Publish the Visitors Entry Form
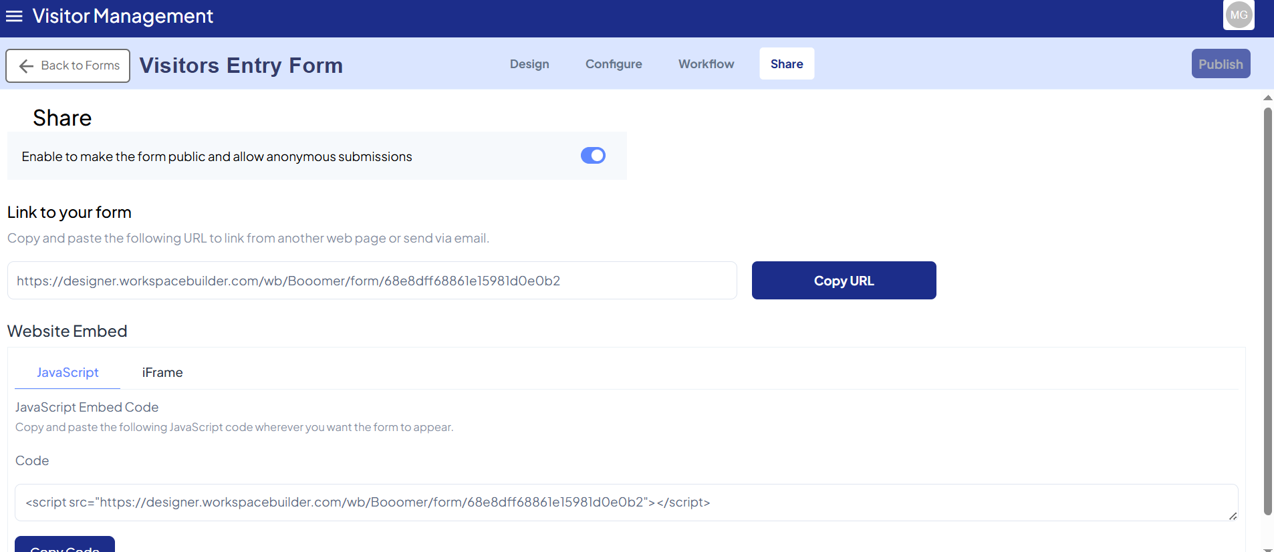Viewport: 1274px width, 552px height. tap(1221, 64)
